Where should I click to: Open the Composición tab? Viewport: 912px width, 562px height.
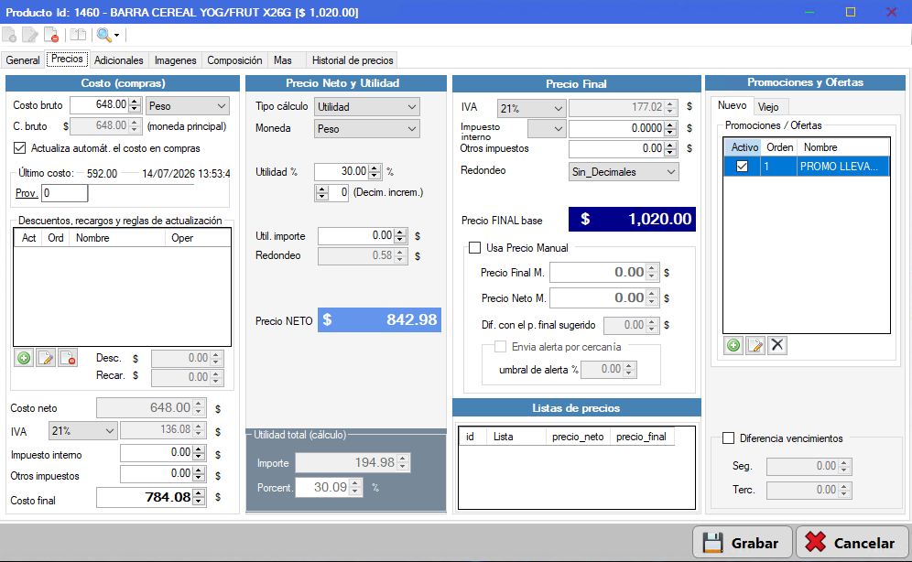(x=234, y=60)
